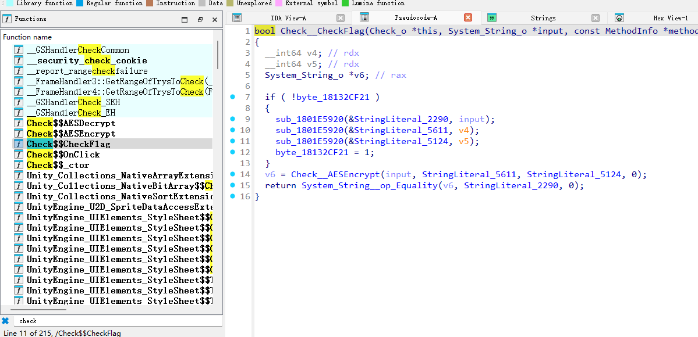Select the UnityEngine_U2D_SpriteDataAccessExte function

pyautogui.click(x=119, y=207)
